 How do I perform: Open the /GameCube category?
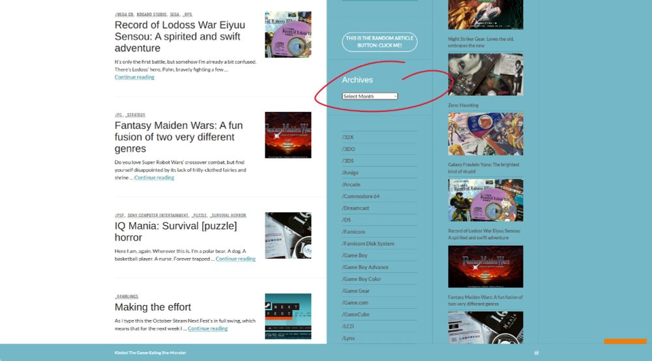point(355,315)
